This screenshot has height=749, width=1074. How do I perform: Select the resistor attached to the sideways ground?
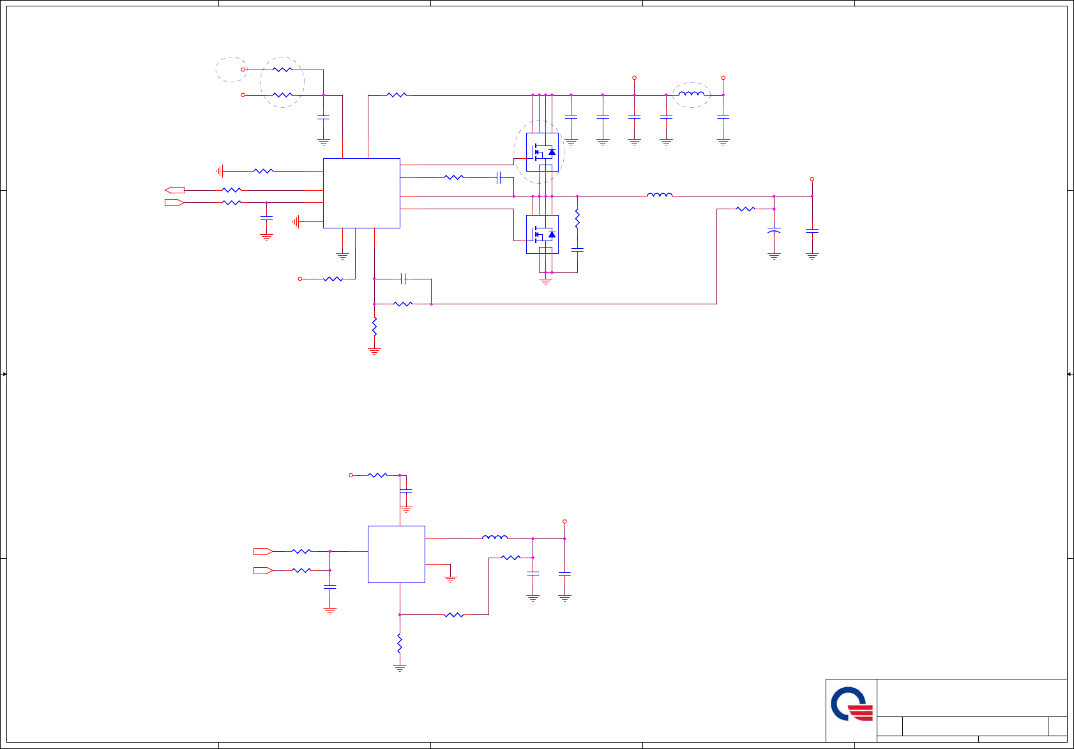(x=263, y=171)
